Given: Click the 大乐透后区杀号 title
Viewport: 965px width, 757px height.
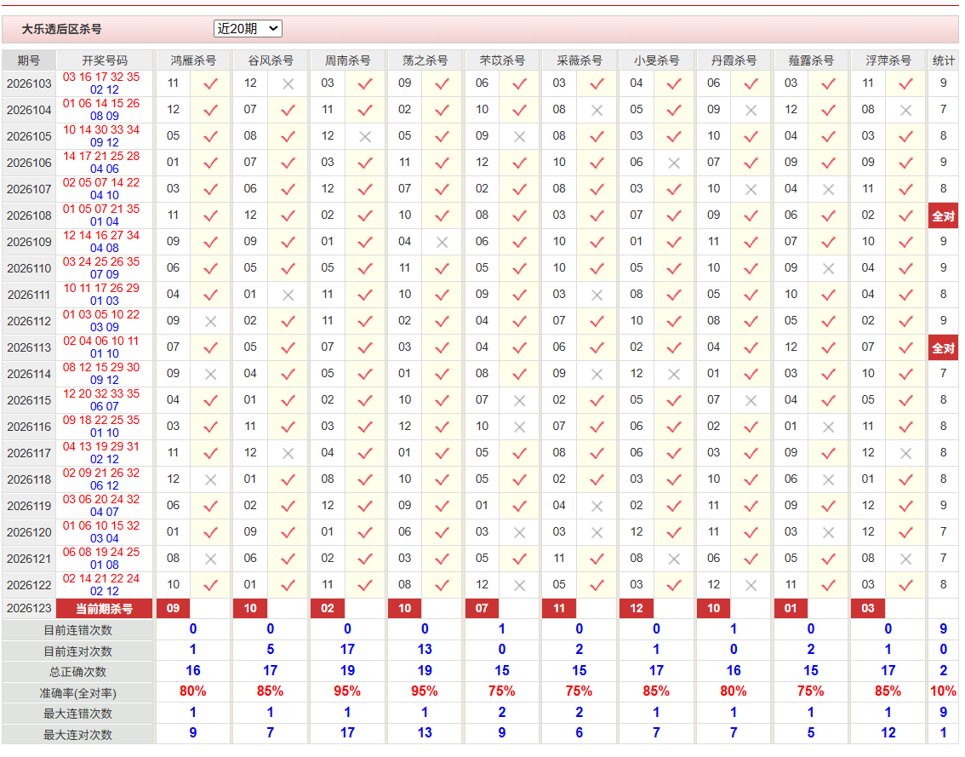Looking at the screenshot, I should point(61,29).
